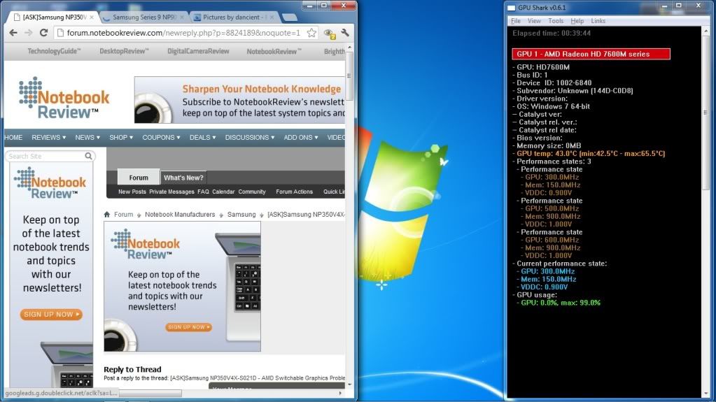Click SIGN UP NOW in center ad
Screen dimensions: 716x402
(x=188, y=327)
